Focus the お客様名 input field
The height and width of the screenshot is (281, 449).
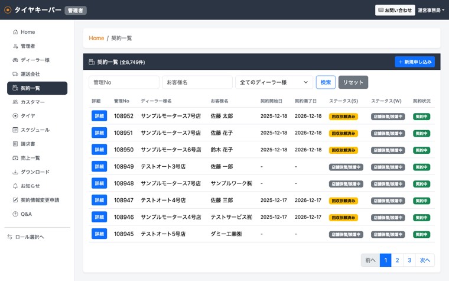pos(197,82)
